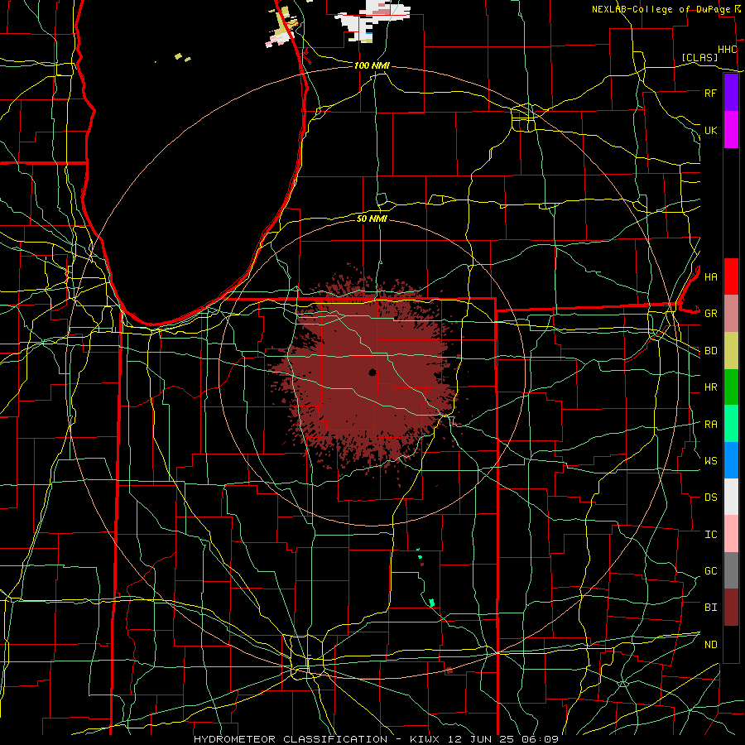This screenshot has width=745, height=745.
Task: Click the GC label in the legend
Action: point(710,571)
